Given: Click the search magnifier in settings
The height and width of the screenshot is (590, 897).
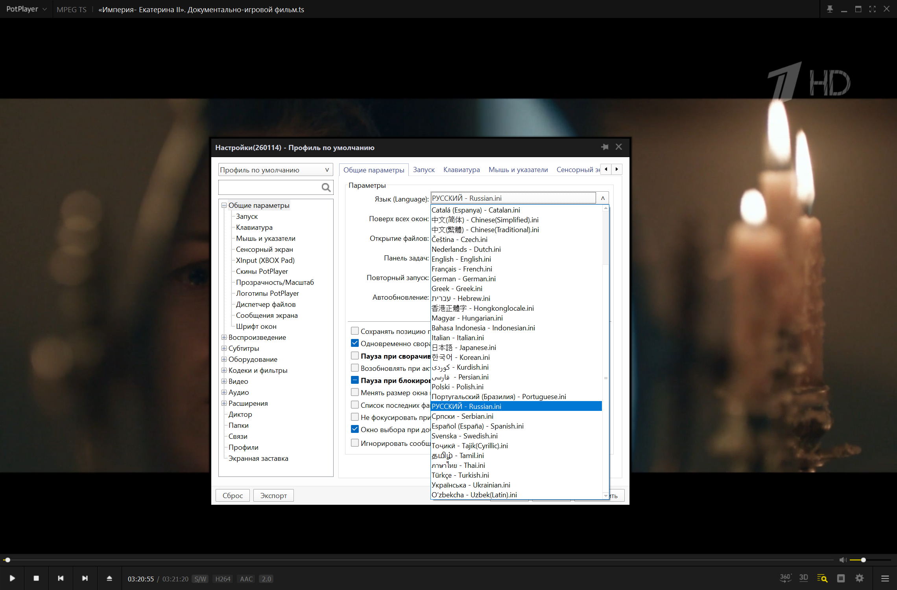Looking at the screenshot, I should tap(326, 187).
